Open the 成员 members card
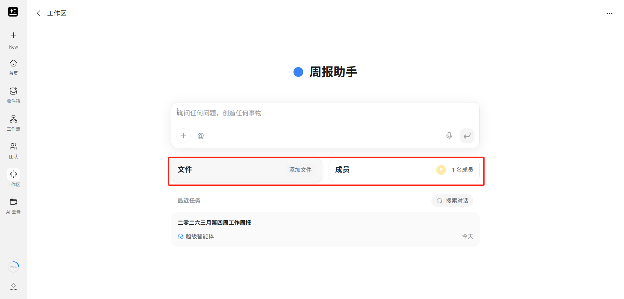 (404, 170)
